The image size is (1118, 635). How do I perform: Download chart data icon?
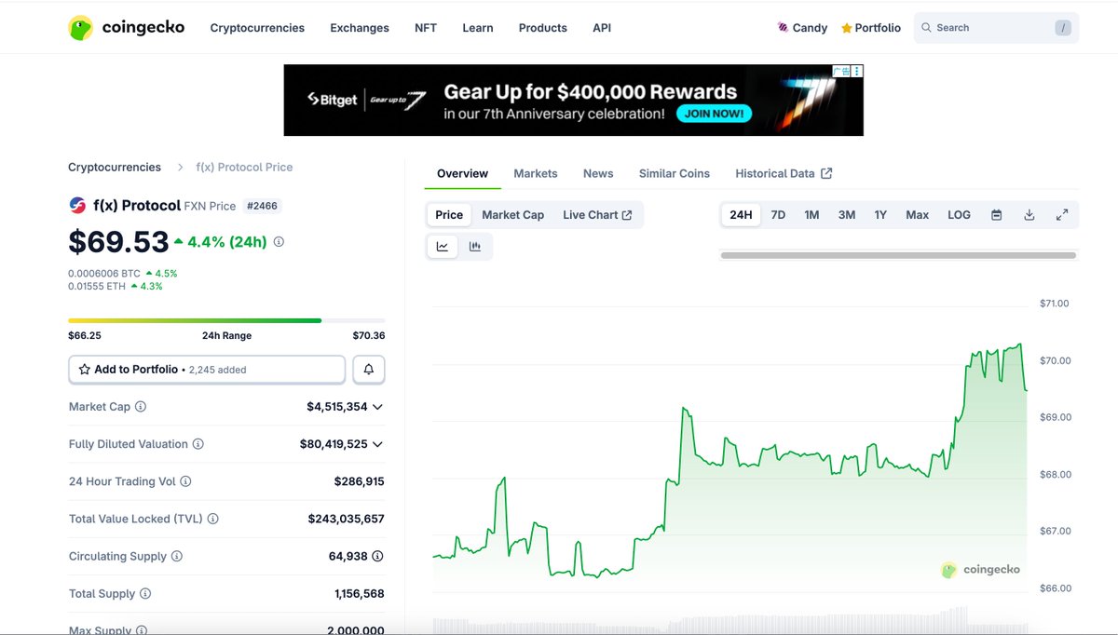point(1029,215)
